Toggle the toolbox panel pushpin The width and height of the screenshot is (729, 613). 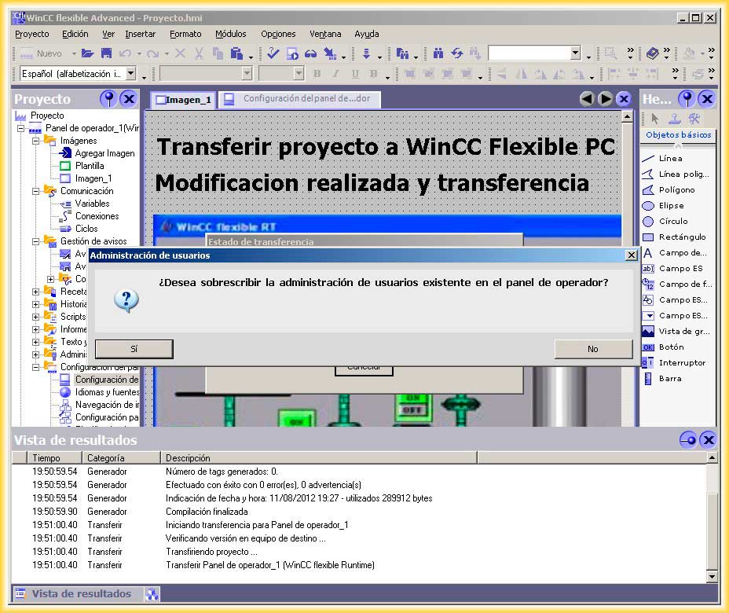687,99
